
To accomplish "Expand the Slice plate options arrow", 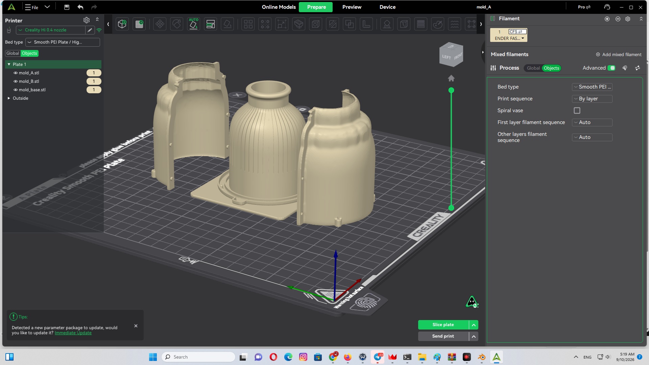I will [474, 325].
